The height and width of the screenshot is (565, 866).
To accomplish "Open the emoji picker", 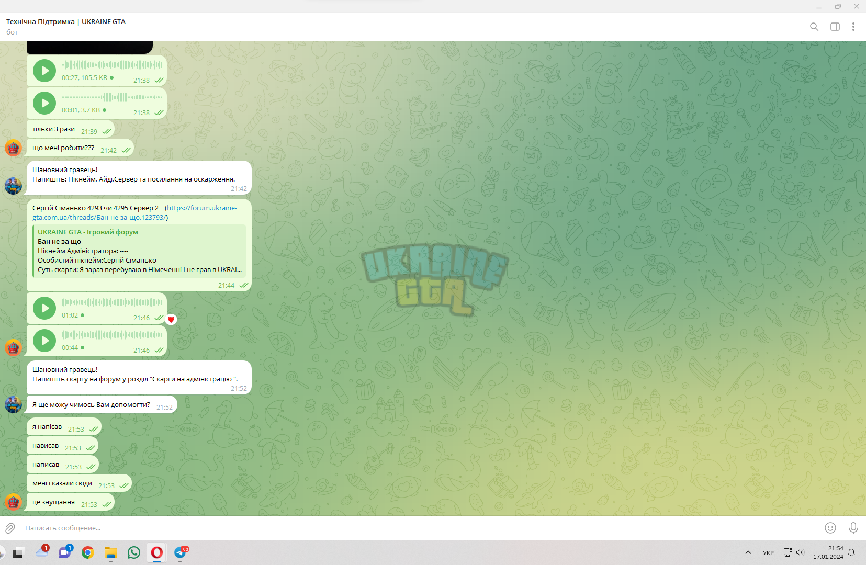I will pos(830,528).
